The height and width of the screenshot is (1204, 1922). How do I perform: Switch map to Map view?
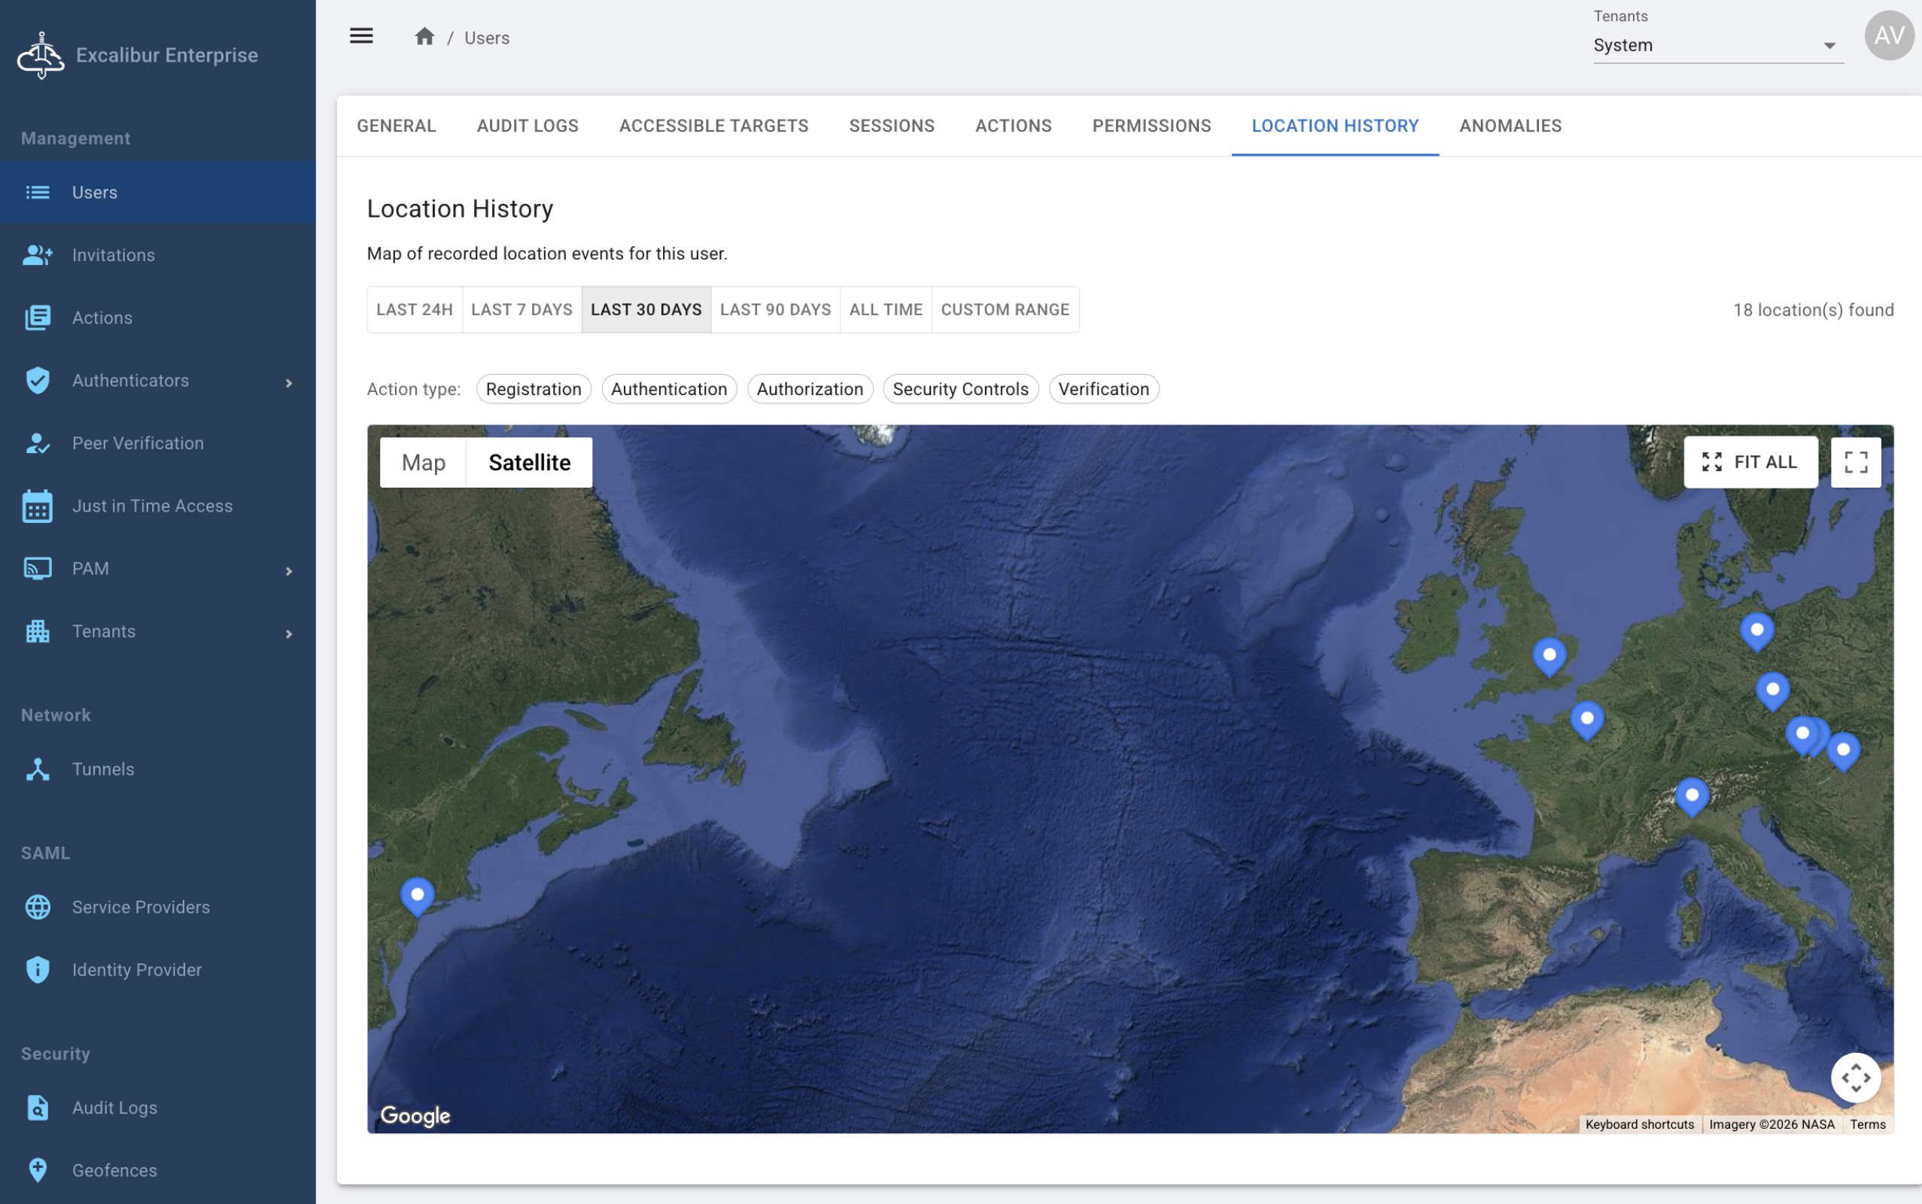(x=423, y=462)
